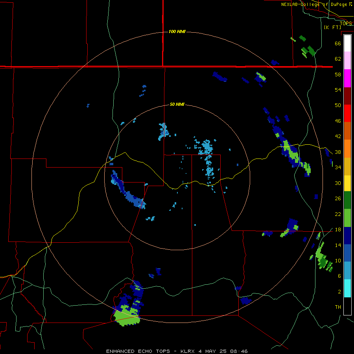
Task: Click the dark green echo in the far northeast
Action: pos(309,52)
